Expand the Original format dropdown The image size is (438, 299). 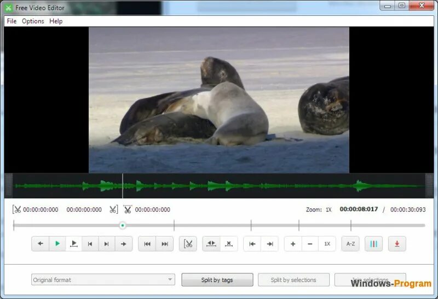coord(103,279)
